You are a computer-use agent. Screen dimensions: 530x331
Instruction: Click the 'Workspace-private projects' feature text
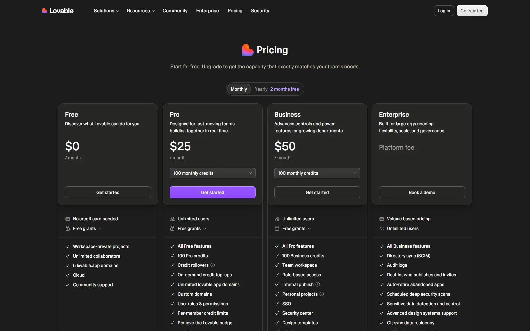coord(101,246)
